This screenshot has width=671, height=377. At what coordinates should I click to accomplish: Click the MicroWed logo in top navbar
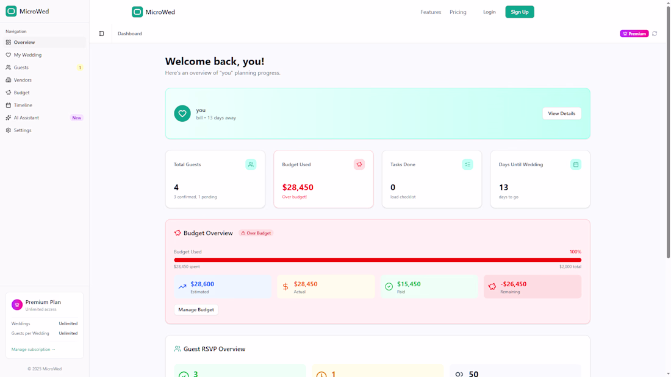point(153,12)
